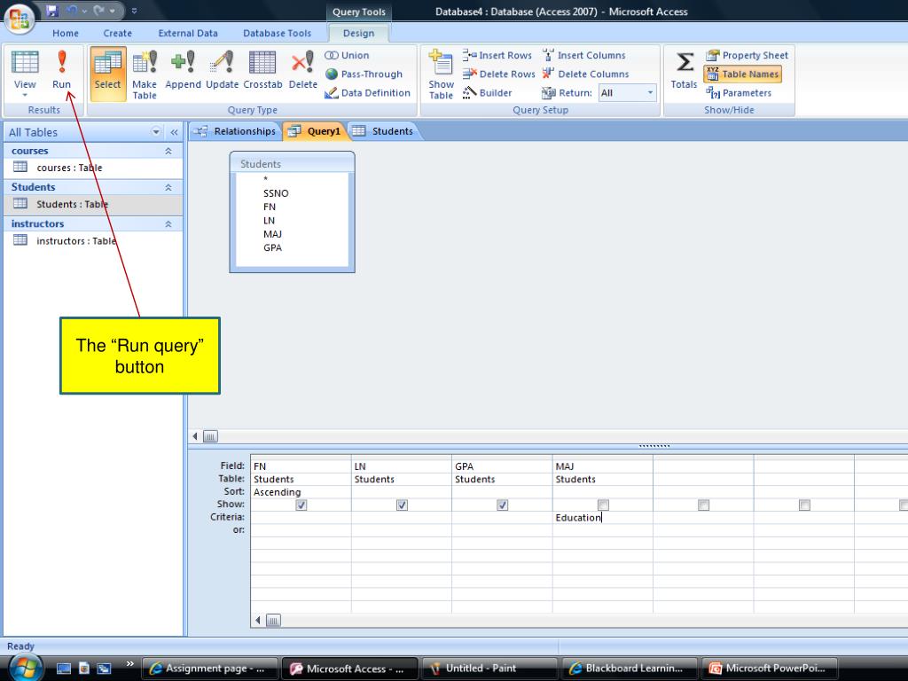Viewport: 908px width, 681px height.
Task: Select Pass-Through query option
Action: (x=364, y=74)
